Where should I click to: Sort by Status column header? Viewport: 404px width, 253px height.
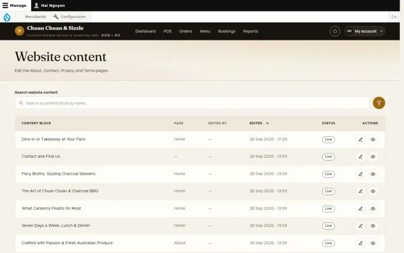pyautogui.click(x=328, y=123)
